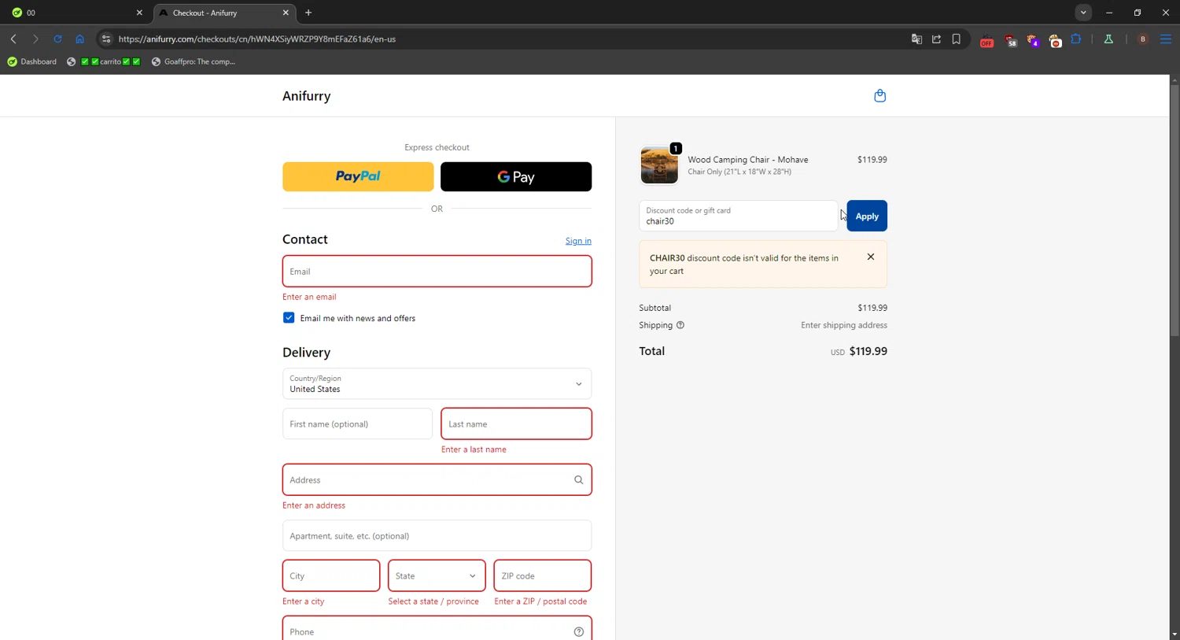
Task: Click the discount code field
Action: tap(739, 216)
